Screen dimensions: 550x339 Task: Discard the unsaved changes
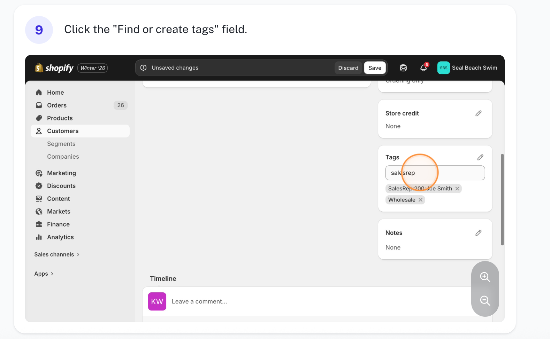click(x=348, y=68)
